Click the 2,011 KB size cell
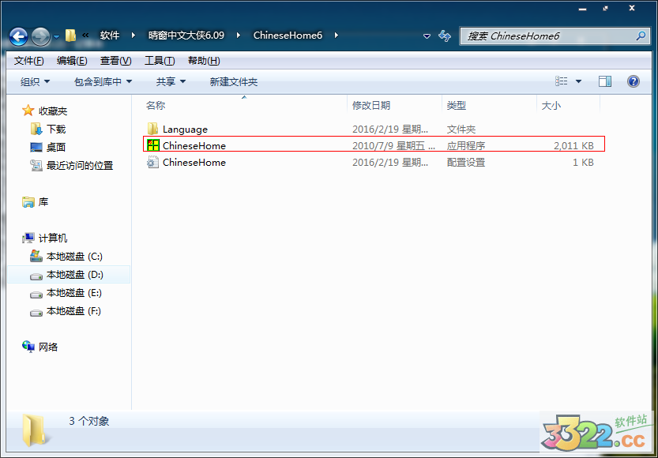 [x=573, y=145]
